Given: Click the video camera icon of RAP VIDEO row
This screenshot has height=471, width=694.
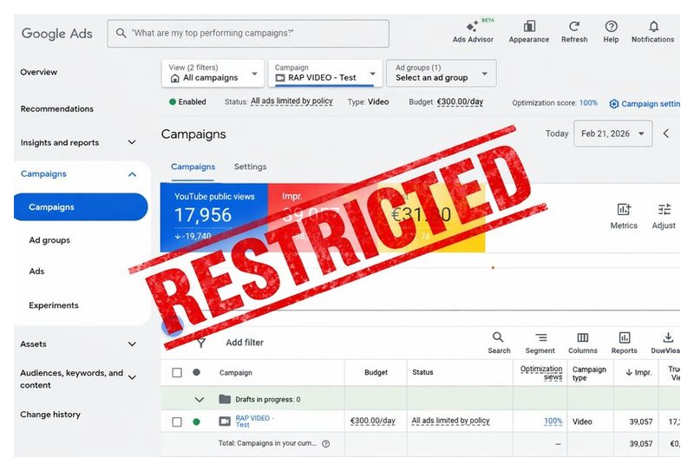Looking at the screenshot, I should click(225, 422).
